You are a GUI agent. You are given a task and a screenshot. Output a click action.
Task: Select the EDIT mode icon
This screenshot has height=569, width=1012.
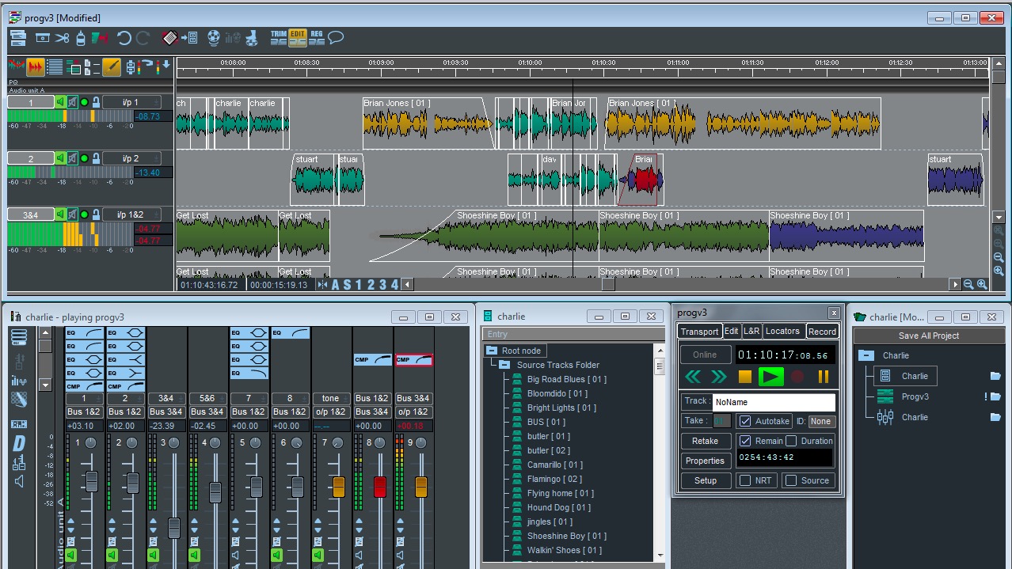pos(298,38)
